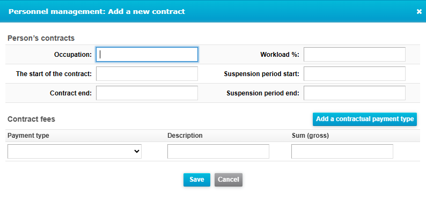Focus the Workload % input box
The width and height of the screenshot is (426, 201).
[x=355, y=55]
